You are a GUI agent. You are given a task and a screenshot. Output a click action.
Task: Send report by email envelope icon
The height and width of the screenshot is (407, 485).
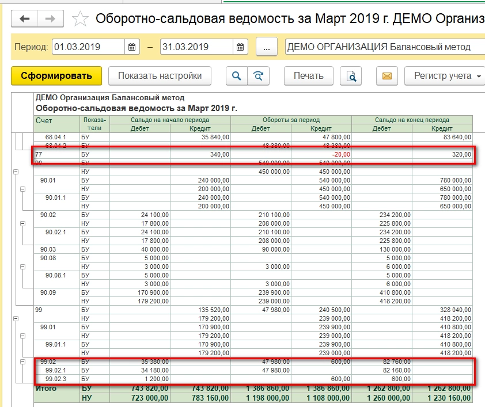387,76
